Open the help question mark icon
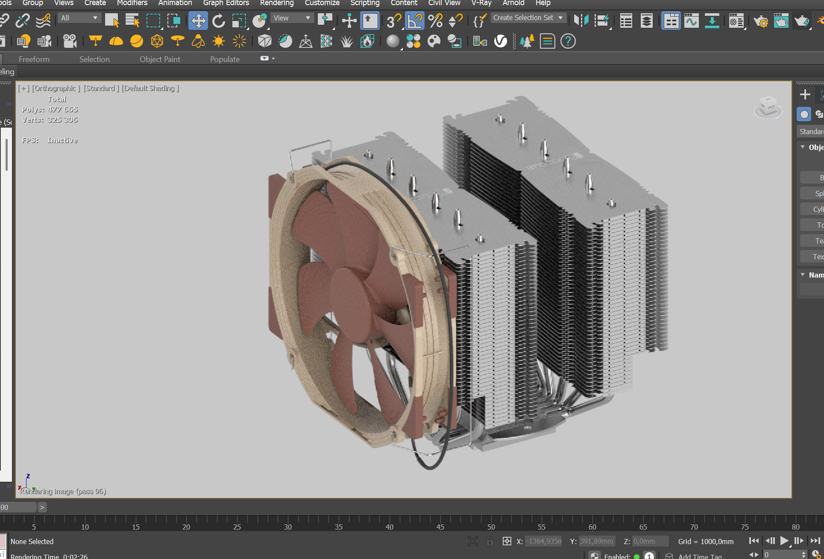This screenshot has width=824, height=559. click(x=568, y=41)
